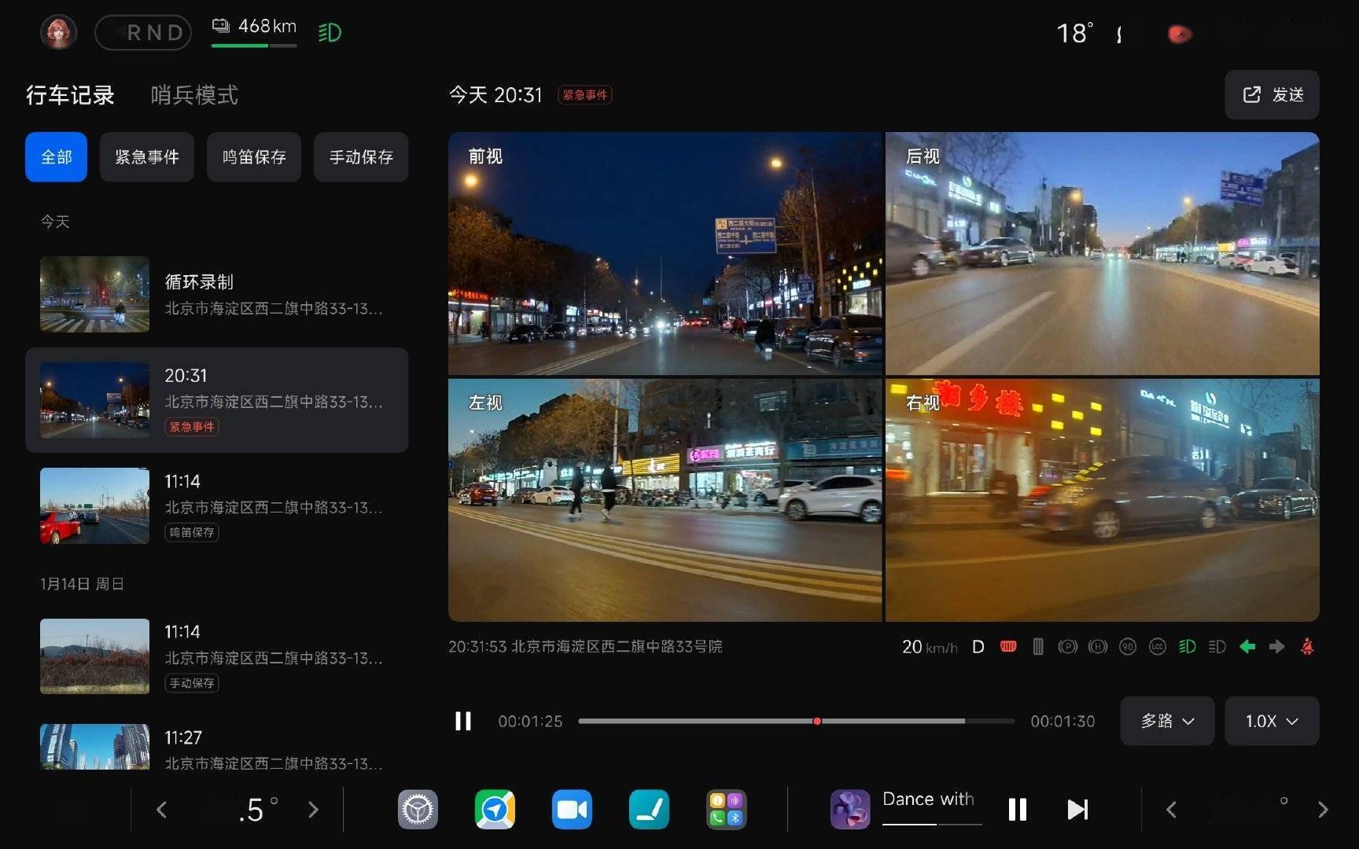Screen dimensions: 1359x849
Task: Tap the RND gear indicator
Action: click(143, 32)
